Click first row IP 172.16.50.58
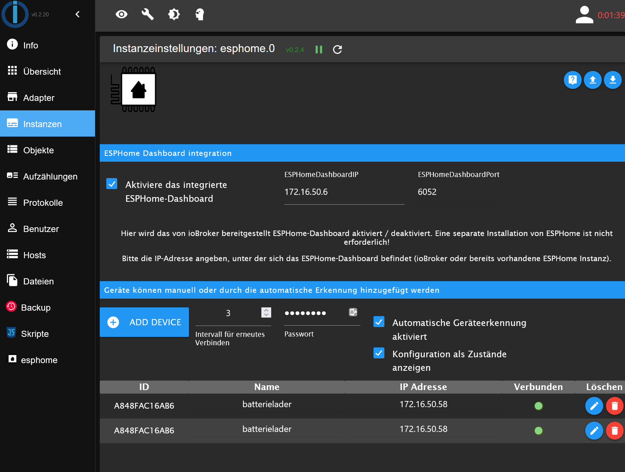The image size is (625, 472). [x=423, y=404]
